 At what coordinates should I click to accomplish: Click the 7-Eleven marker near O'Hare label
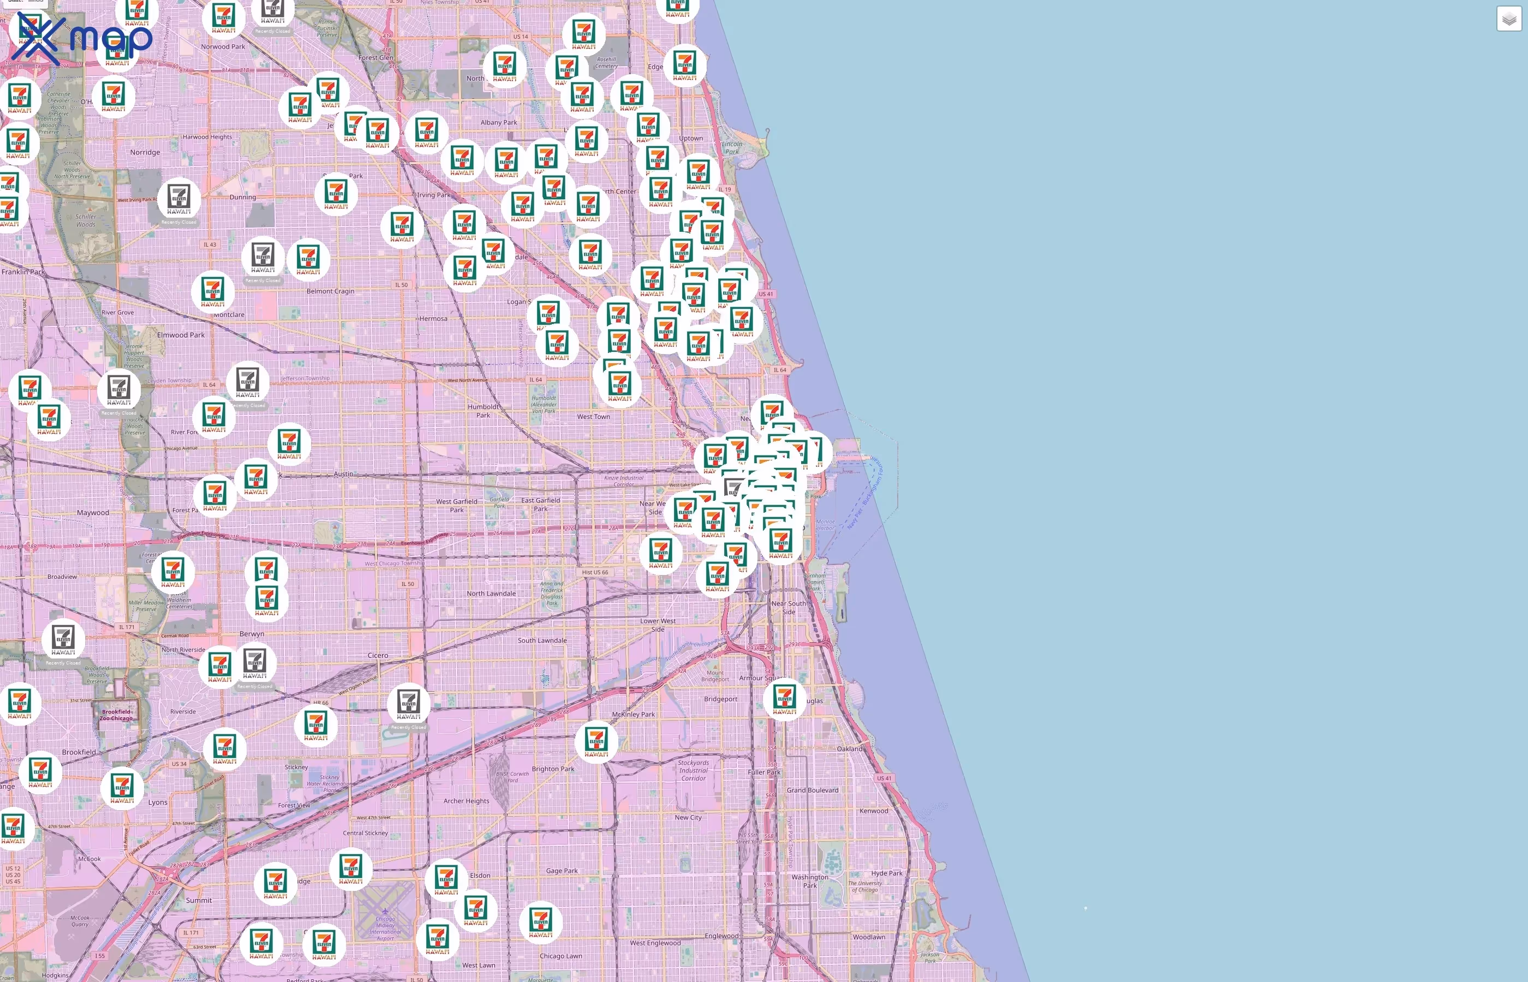(114, 96)
